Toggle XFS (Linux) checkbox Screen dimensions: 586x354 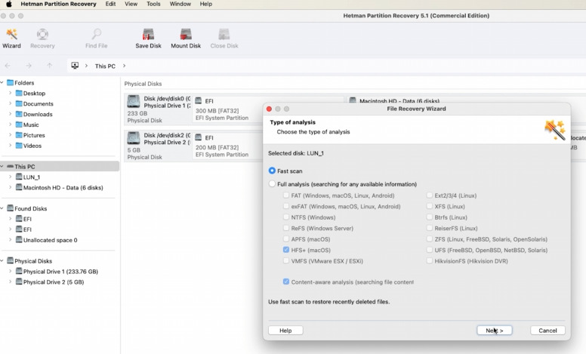[x=430, y=206]
